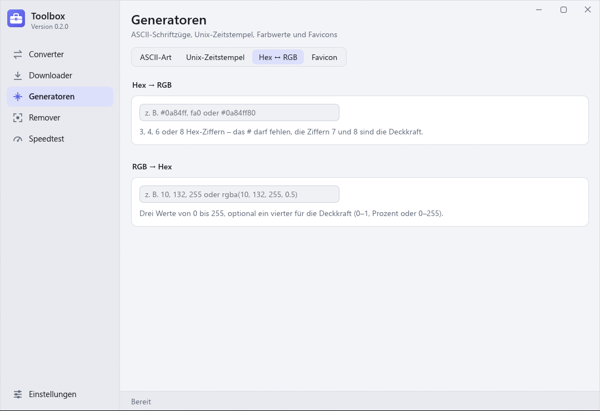Click the Remover focus-frame icon
This screenshot has width=600, height=411.
click(x=18, y=118)
